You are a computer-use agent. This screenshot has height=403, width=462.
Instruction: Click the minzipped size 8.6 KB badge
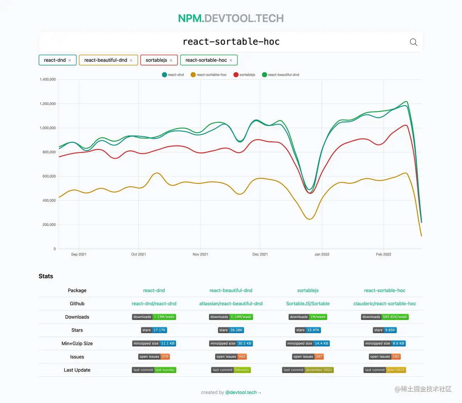coord(385,344)
